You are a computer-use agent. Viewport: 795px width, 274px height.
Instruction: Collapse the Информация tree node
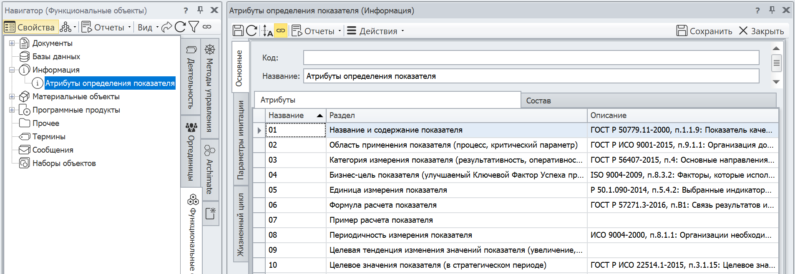tap(12, 70)
